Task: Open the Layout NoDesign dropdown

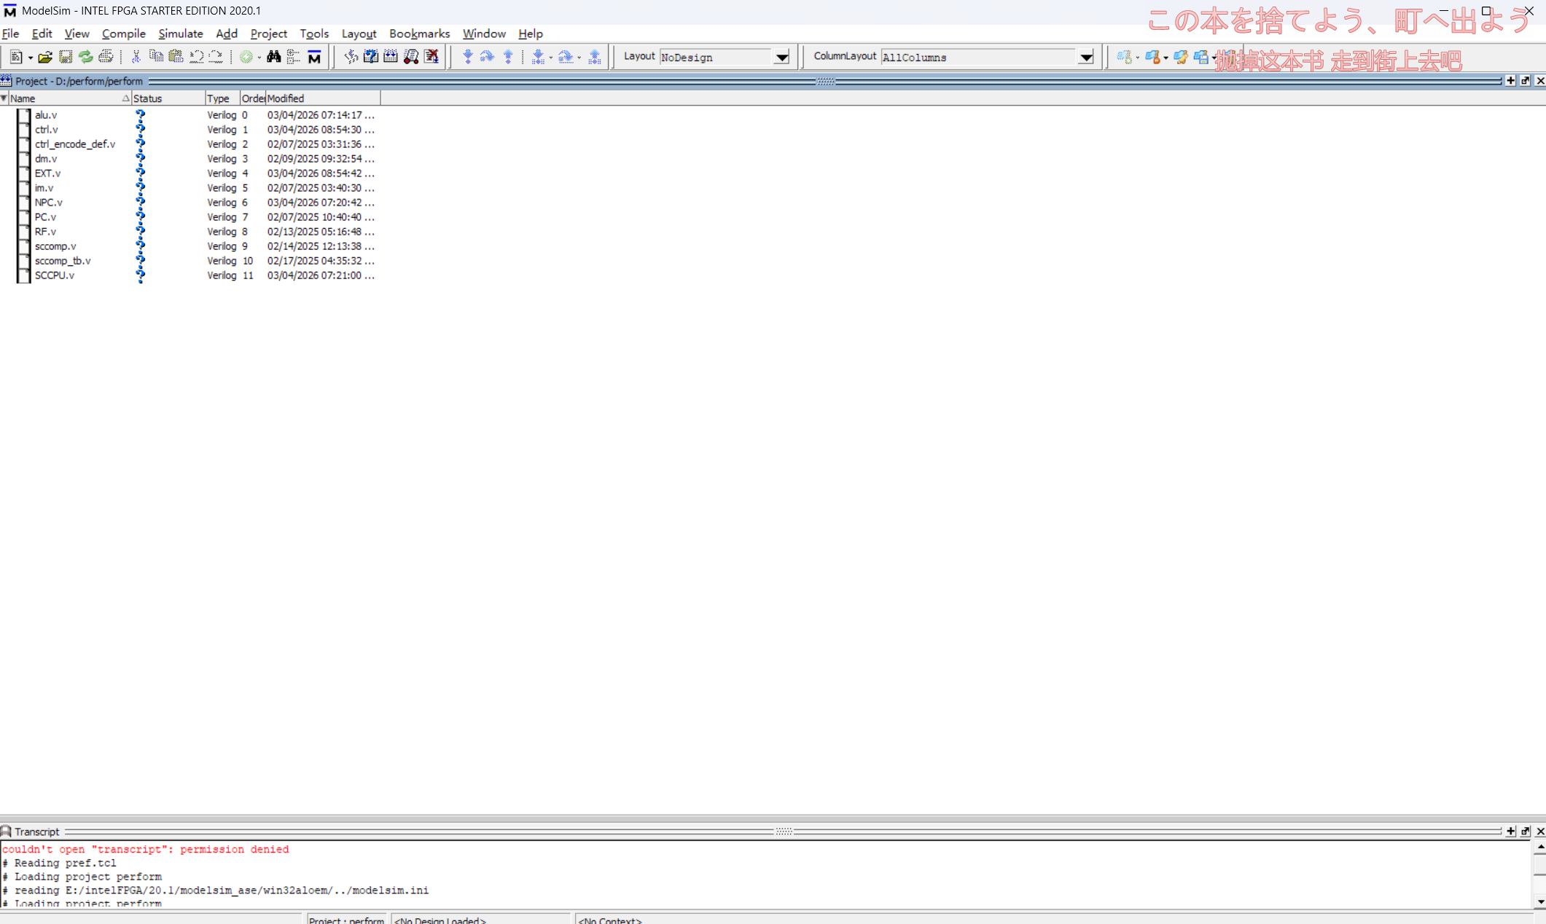Action: (781, 57)
